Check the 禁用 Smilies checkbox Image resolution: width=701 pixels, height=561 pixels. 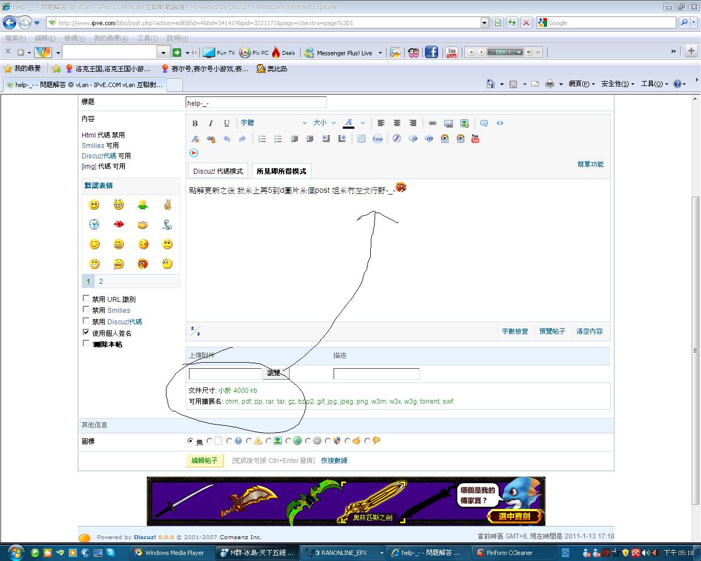click(86, 310)
